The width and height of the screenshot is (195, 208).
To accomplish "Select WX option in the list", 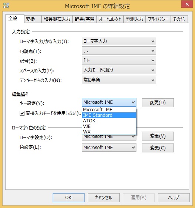I will (x=109, y=132).
